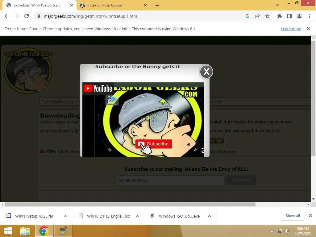This screenshot has height=237, width=316.
Task: Click the mailing list Subscribe button
Action: click(x=241, y=180)
